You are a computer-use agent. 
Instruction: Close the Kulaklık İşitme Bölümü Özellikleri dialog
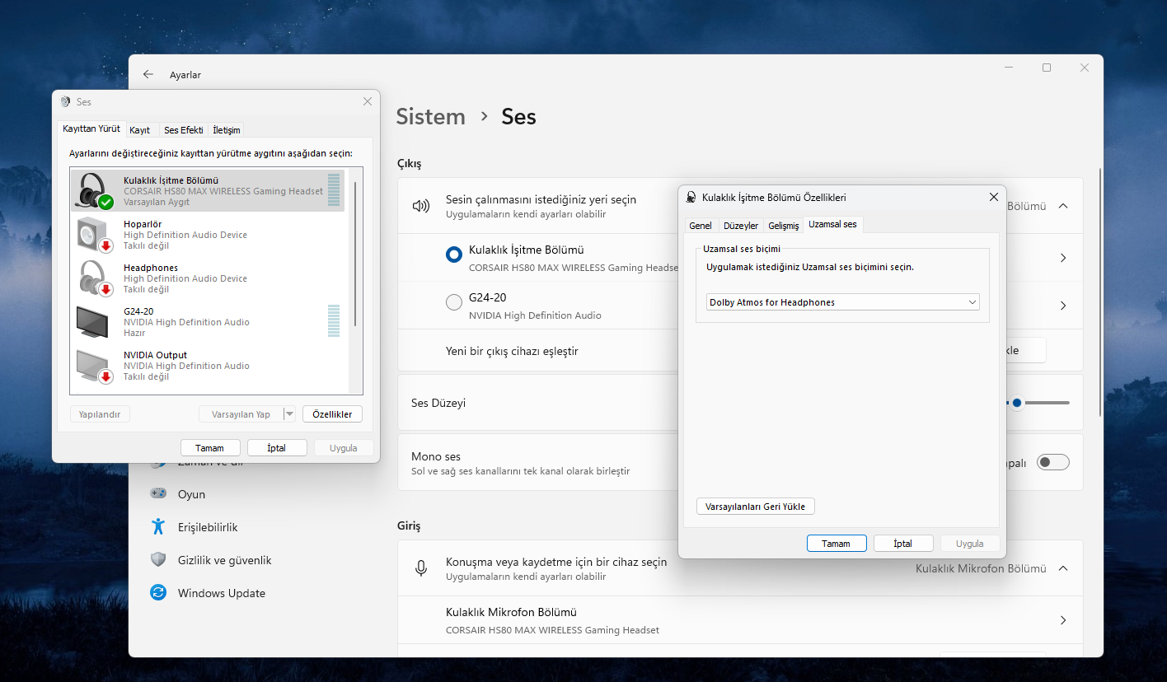pos(993,197)
